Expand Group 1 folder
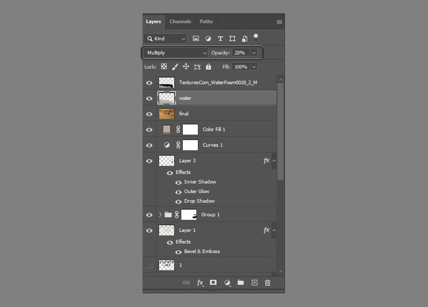This screenshot has height=307, width=428. click(160, 215)
